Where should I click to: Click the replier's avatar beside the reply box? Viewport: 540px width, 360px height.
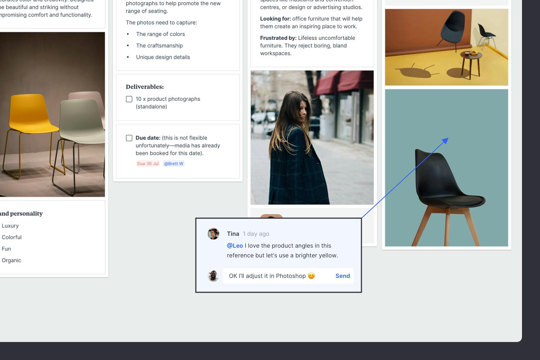[x=213, y=276]
